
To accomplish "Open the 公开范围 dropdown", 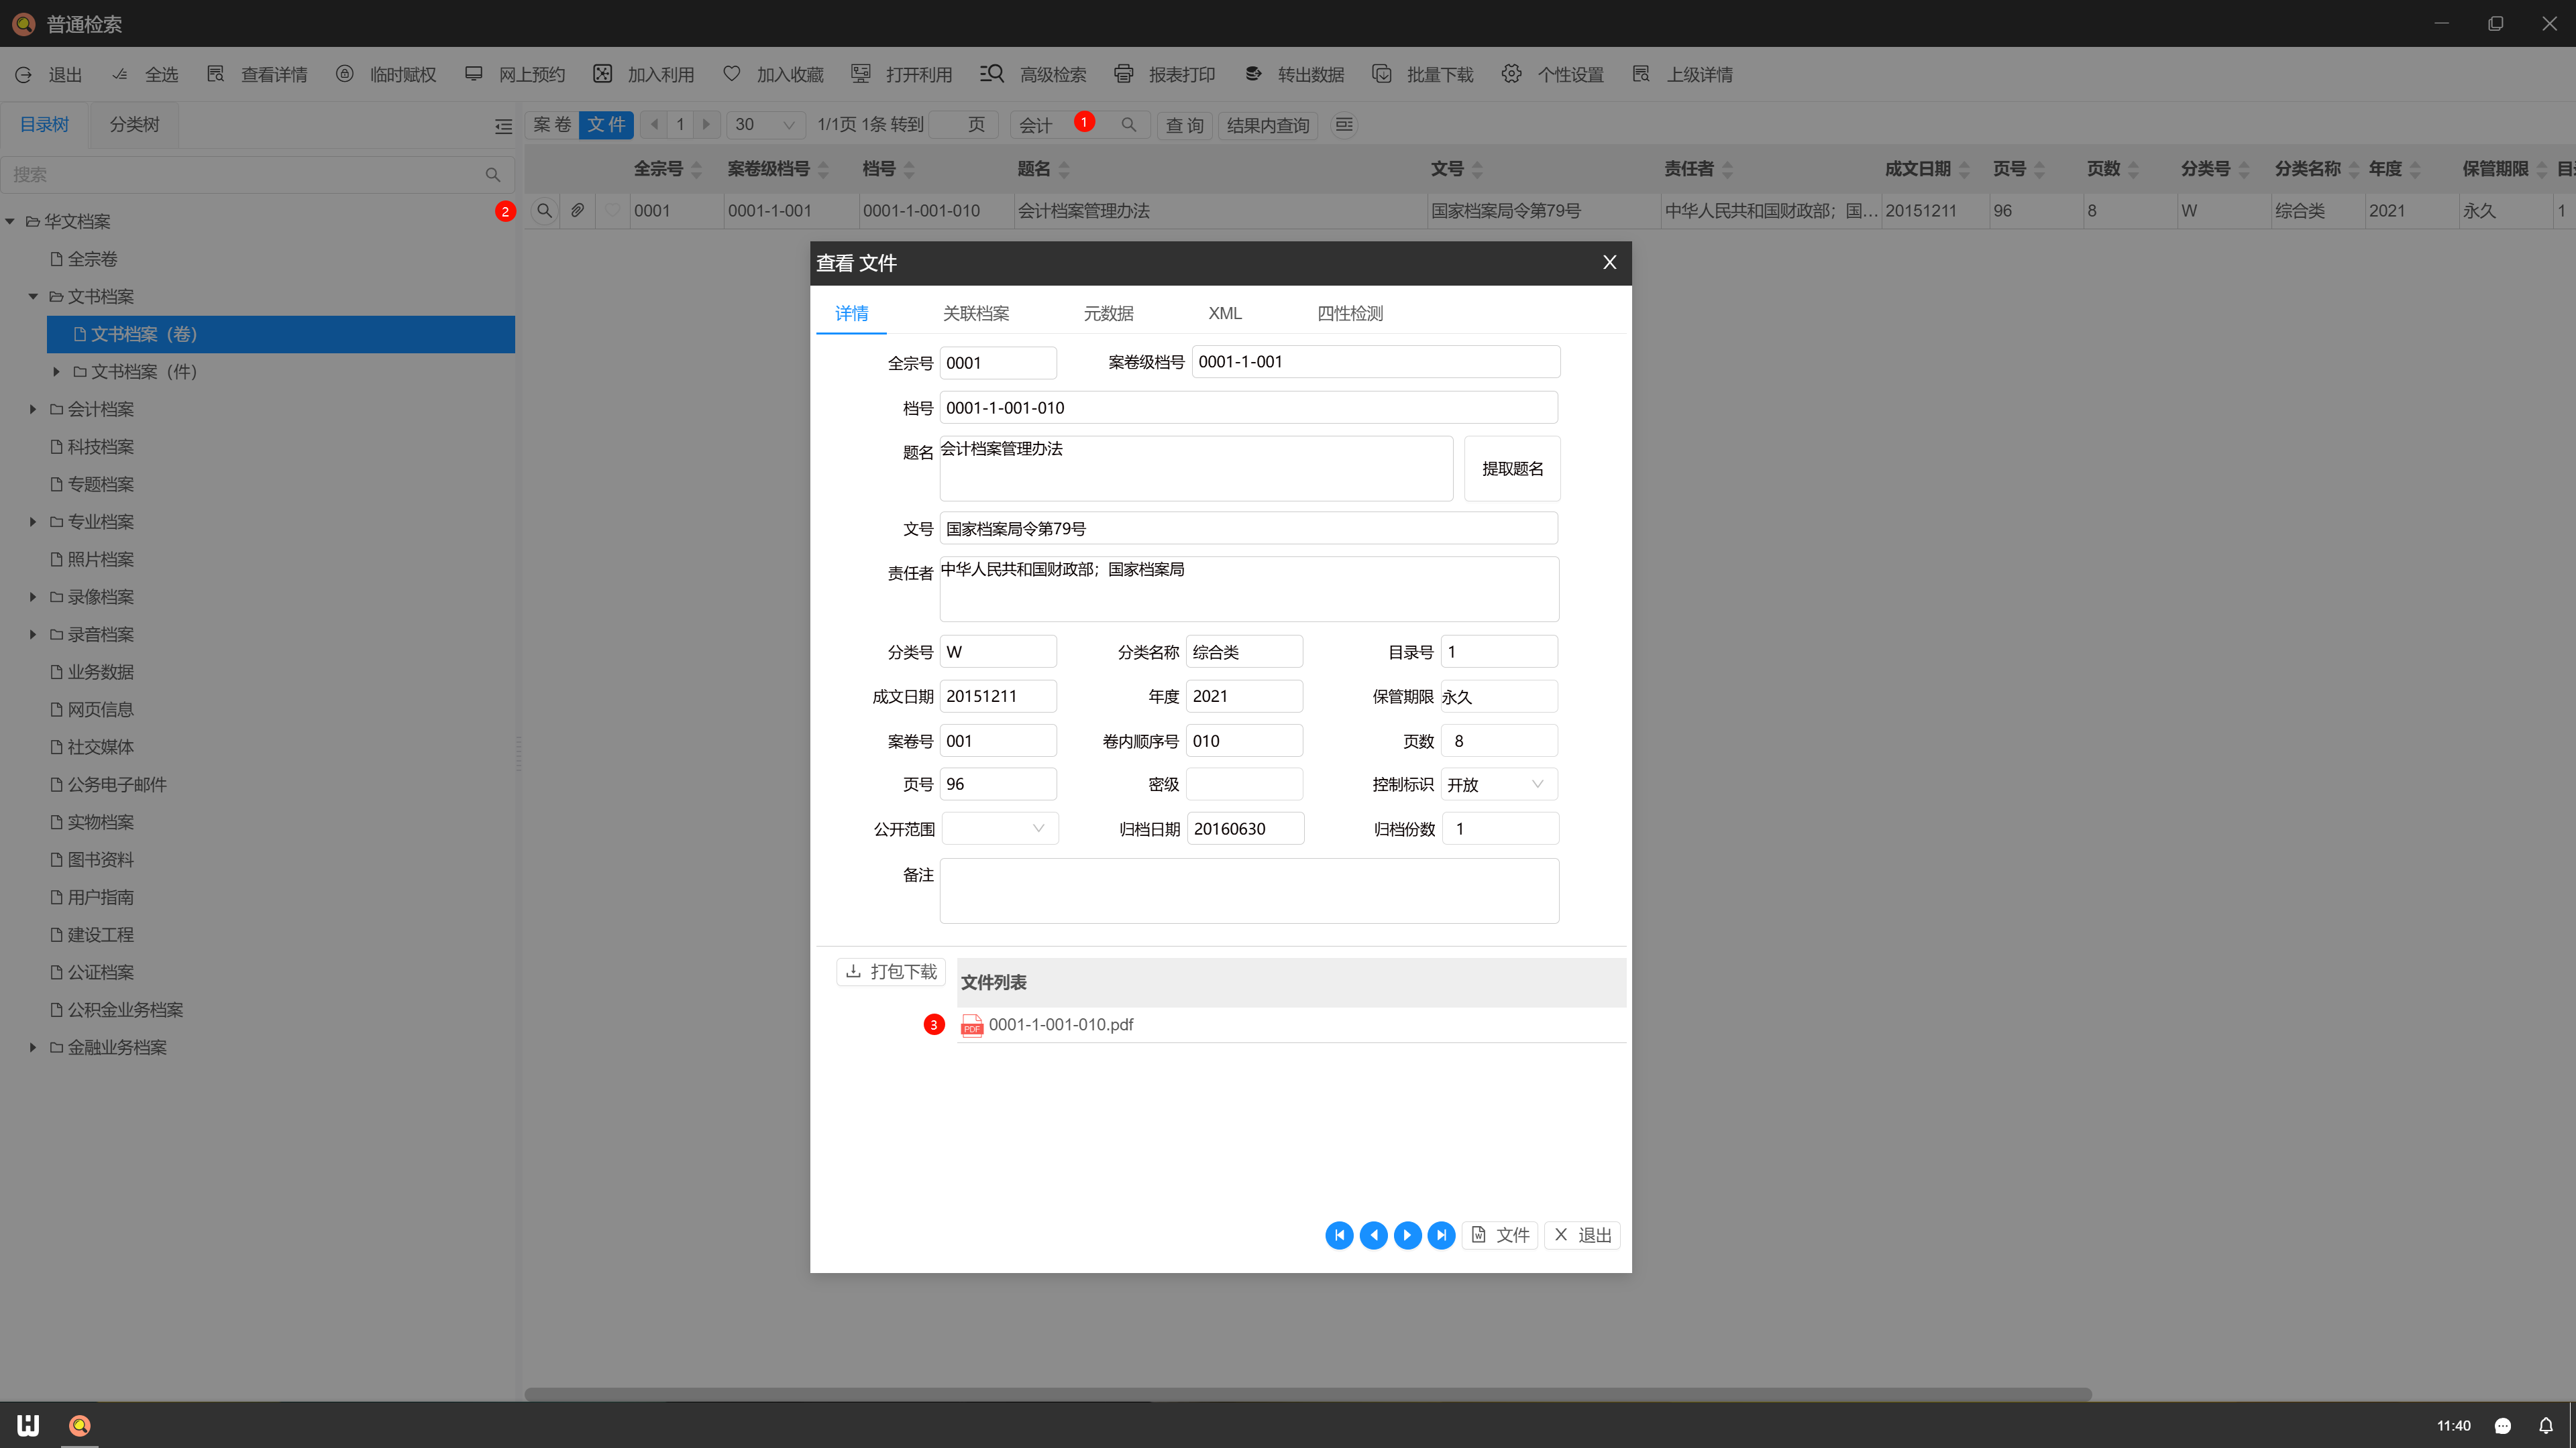I will tap(999, 829).
